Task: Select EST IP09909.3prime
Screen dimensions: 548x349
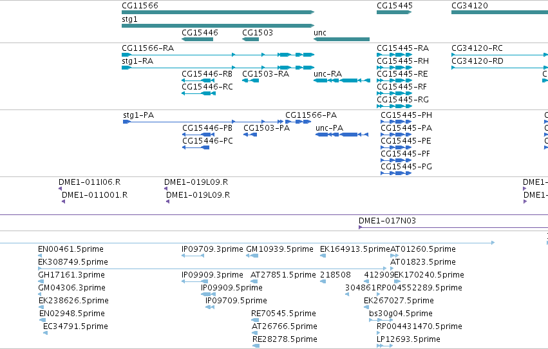Action: 193,281
